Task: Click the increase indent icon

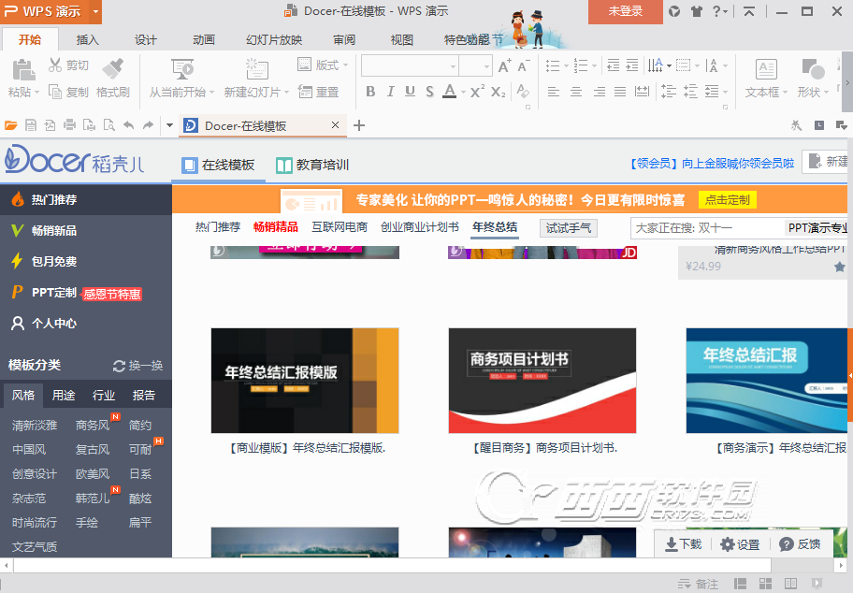Action: [632, 65]
